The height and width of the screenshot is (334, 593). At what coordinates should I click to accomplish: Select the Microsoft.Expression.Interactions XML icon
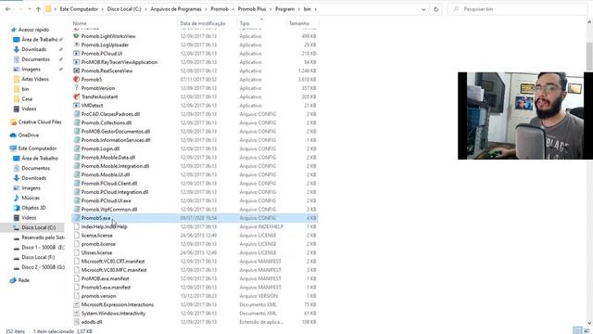tap(76, 305)
